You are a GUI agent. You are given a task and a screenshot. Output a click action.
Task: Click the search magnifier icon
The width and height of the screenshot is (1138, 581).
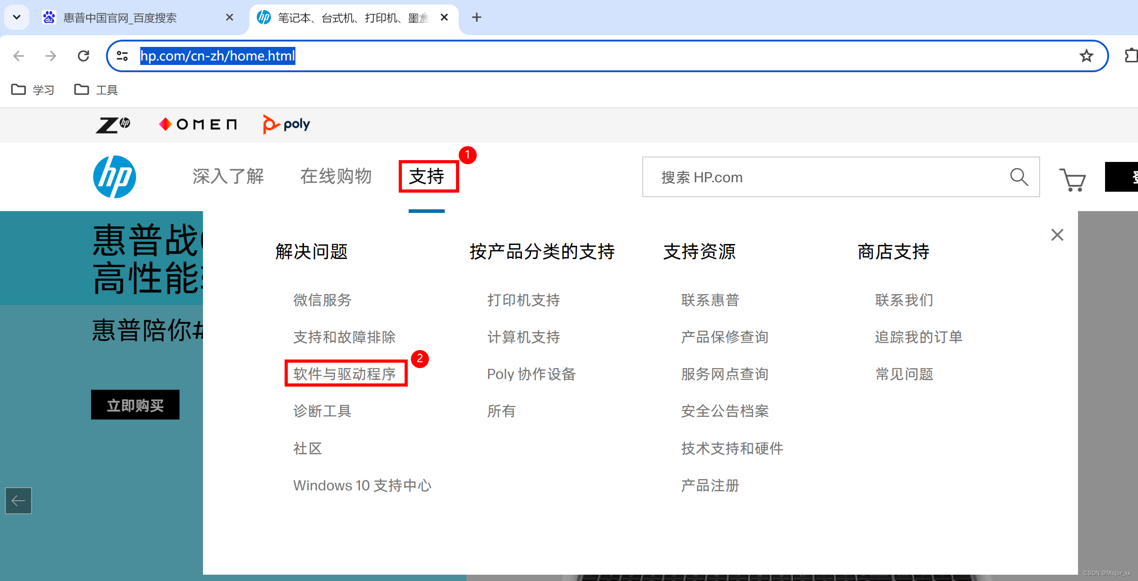coord(1019,177)
